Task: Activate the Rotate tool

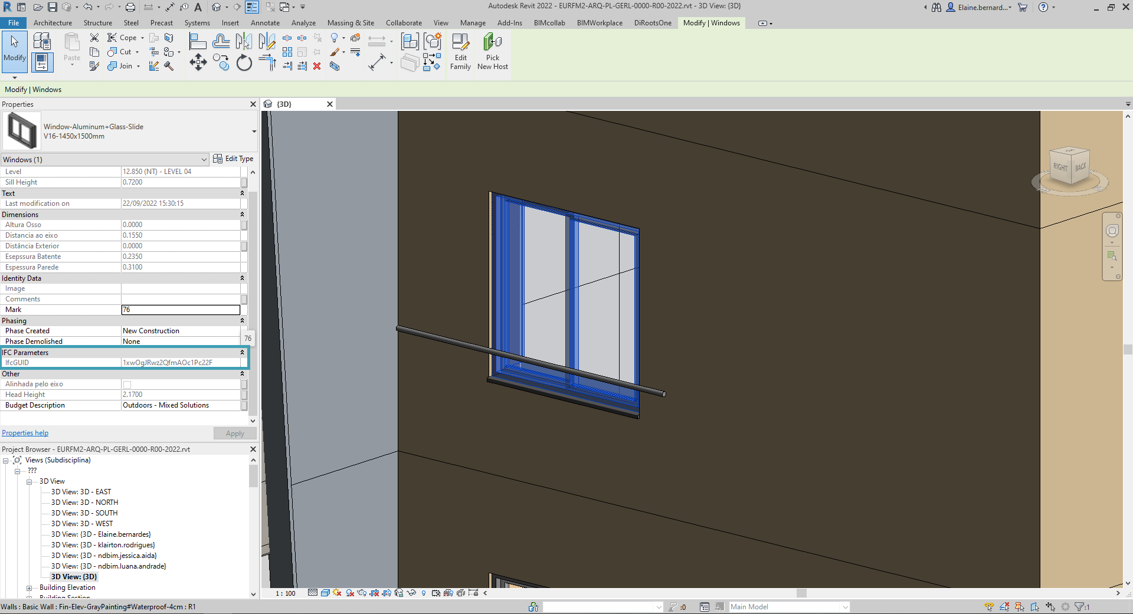Action: pos(244,63)
